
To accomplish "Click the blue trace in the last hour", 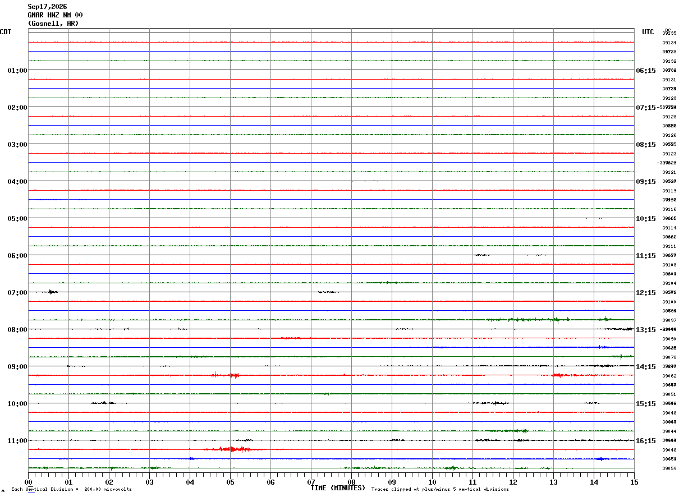I will click(x=331, y=459).
